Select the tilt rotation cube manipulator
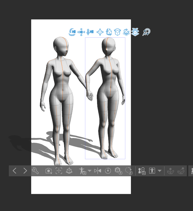The image size is (193, 211). (x=117, y=32)
